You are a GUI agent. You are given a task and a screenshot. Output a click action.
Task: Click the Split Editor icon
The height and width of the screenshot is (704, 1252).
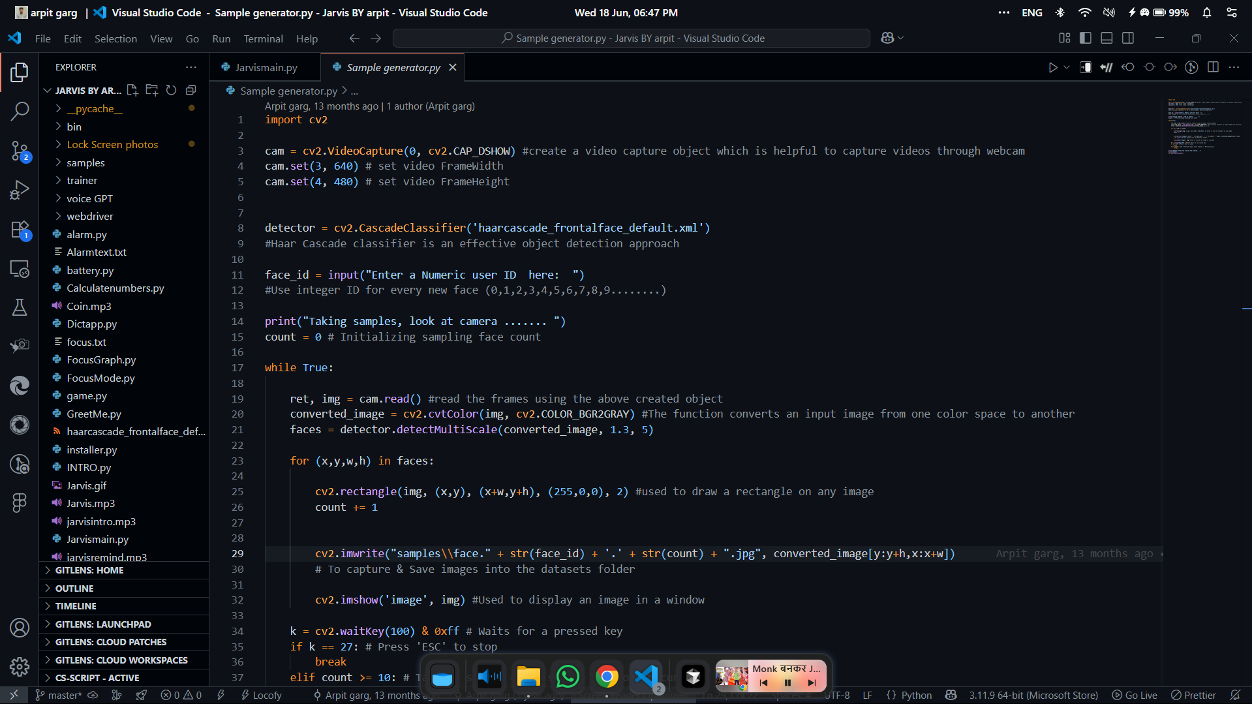[x=1213, y=67]
